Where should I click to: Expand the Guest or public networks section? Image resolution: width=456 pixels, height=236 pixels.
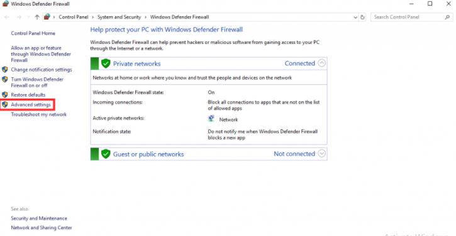tap(321, 153)
